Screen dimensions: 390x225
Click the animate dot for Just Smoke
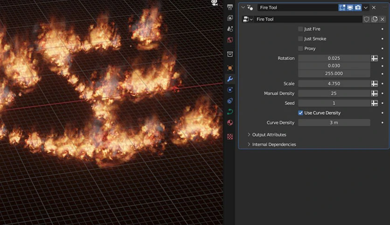pos(382,39)
